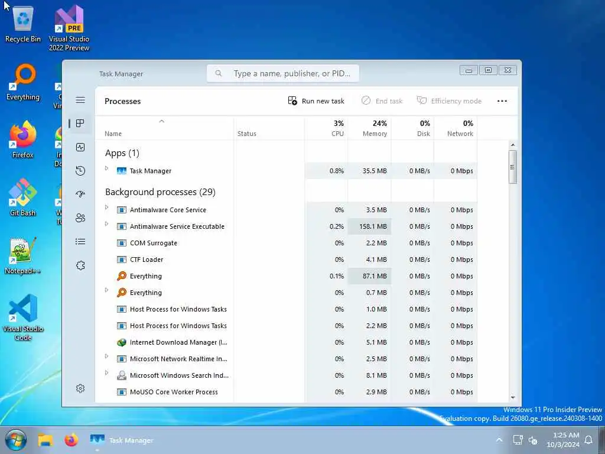This screenshot has height=454, width=605.
Task: Click the network status icon in system tray
Action: (x=518, y=440)
